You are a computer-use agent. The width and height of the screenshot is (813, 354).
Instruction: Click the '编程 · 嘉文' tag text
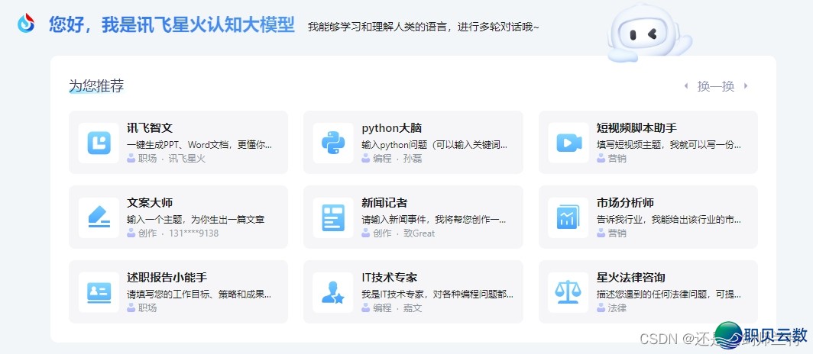[x=397, y=308]
